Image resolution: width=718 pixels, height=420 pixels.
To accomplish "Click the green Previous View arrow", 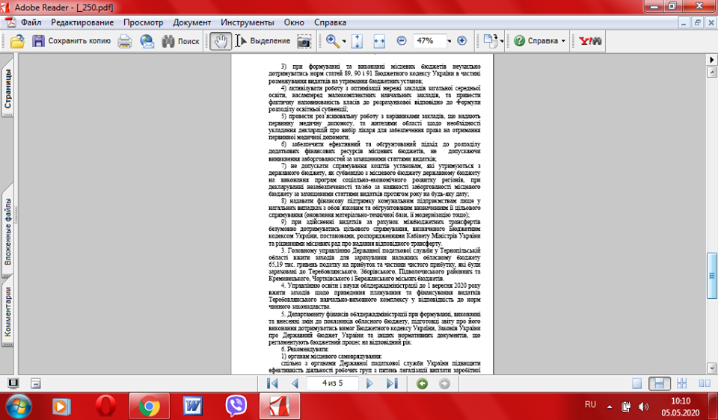I will point(423,383).
